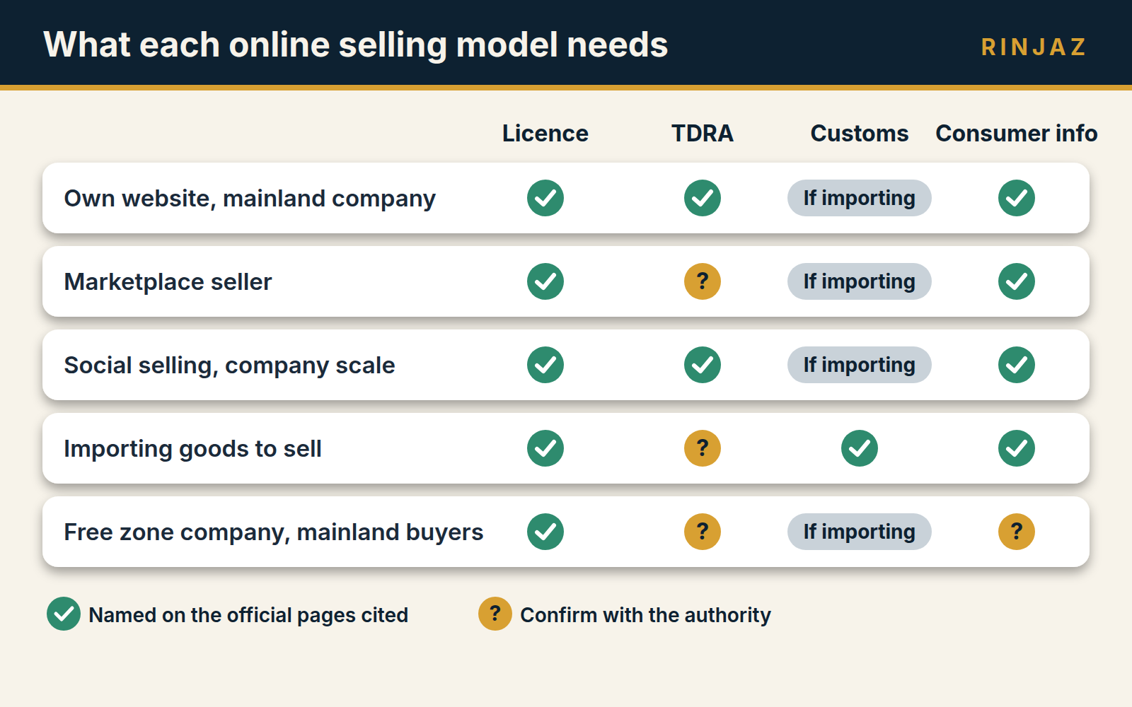1132x707 pixels.
Task: Click Consumer info checkmark for Importing goods
Action: click(x=1017, y=448)
